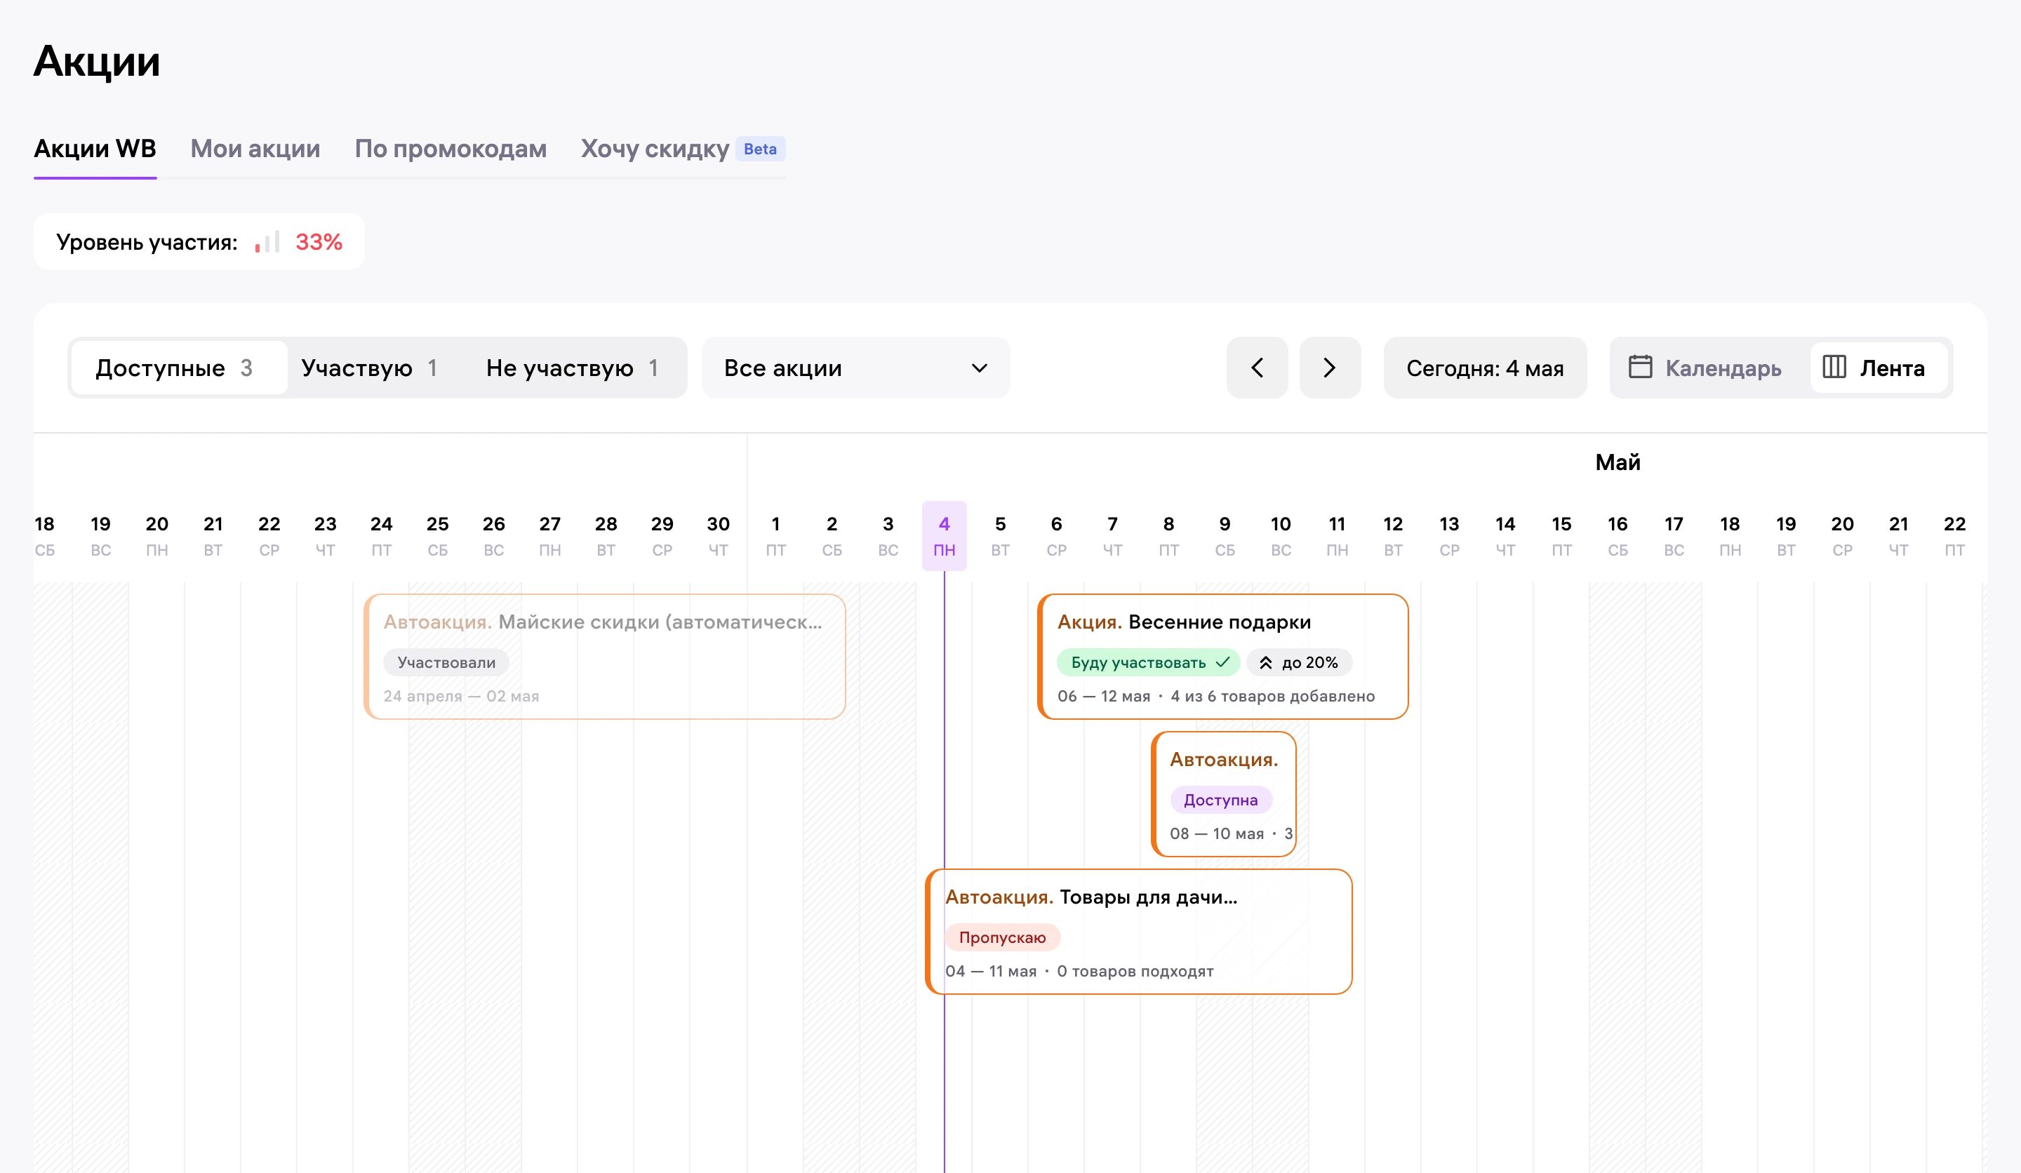Go to the previous period with left arrow
Image resolution: width=2021 pixels, height=1173 pixels.
[1257, 368]
